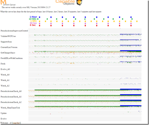Click the FetchIDListWithCondition row label
Viewport: 149px width, 125px height.
12,58
